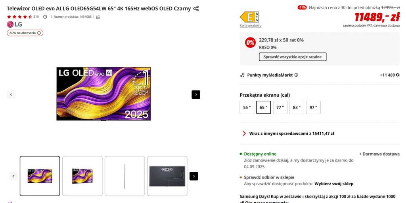Open the Karta produktu link
Screen dimensions: 406x203
coord(251,26)
